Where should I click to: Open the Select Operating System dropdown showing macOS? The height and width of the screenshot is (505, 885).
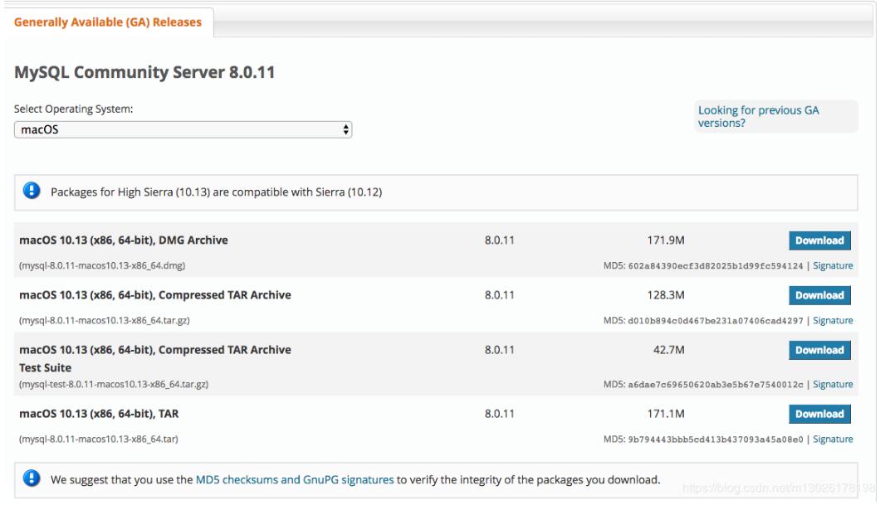(183, 129)
